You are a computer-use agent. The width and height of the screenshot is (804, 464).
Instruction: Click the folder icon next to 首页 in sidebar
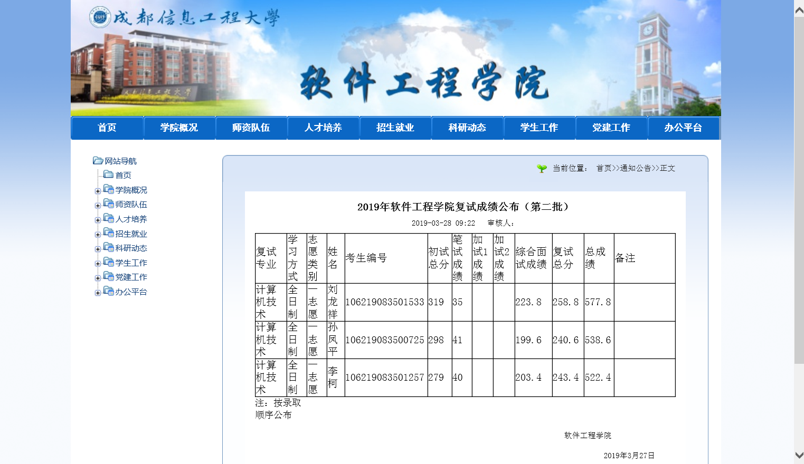[x=108, y=175]
